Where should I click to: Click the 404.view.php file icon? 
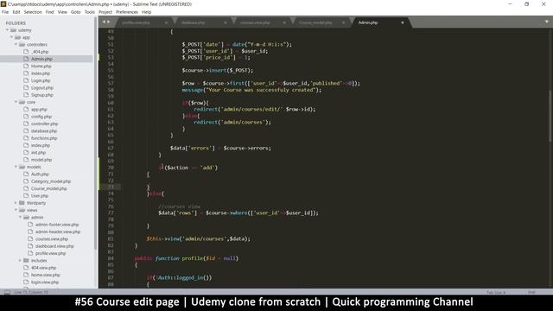click(x=26, y=268)
